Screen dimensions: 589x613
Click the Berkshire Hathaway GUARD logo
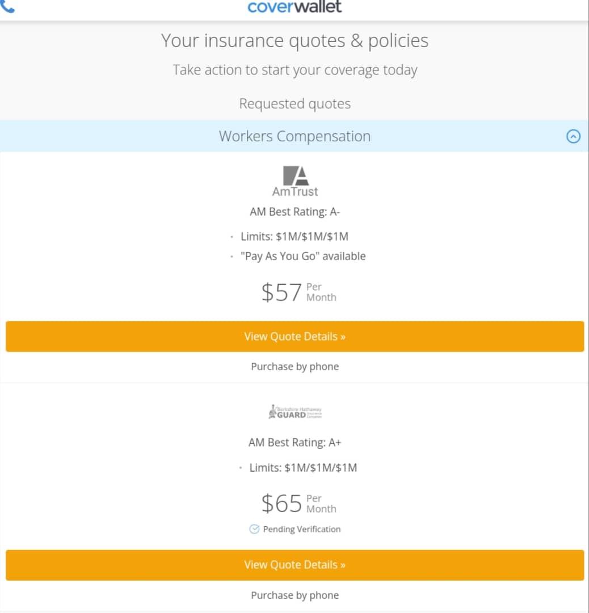pyautogui.click(x=295, y=412)
